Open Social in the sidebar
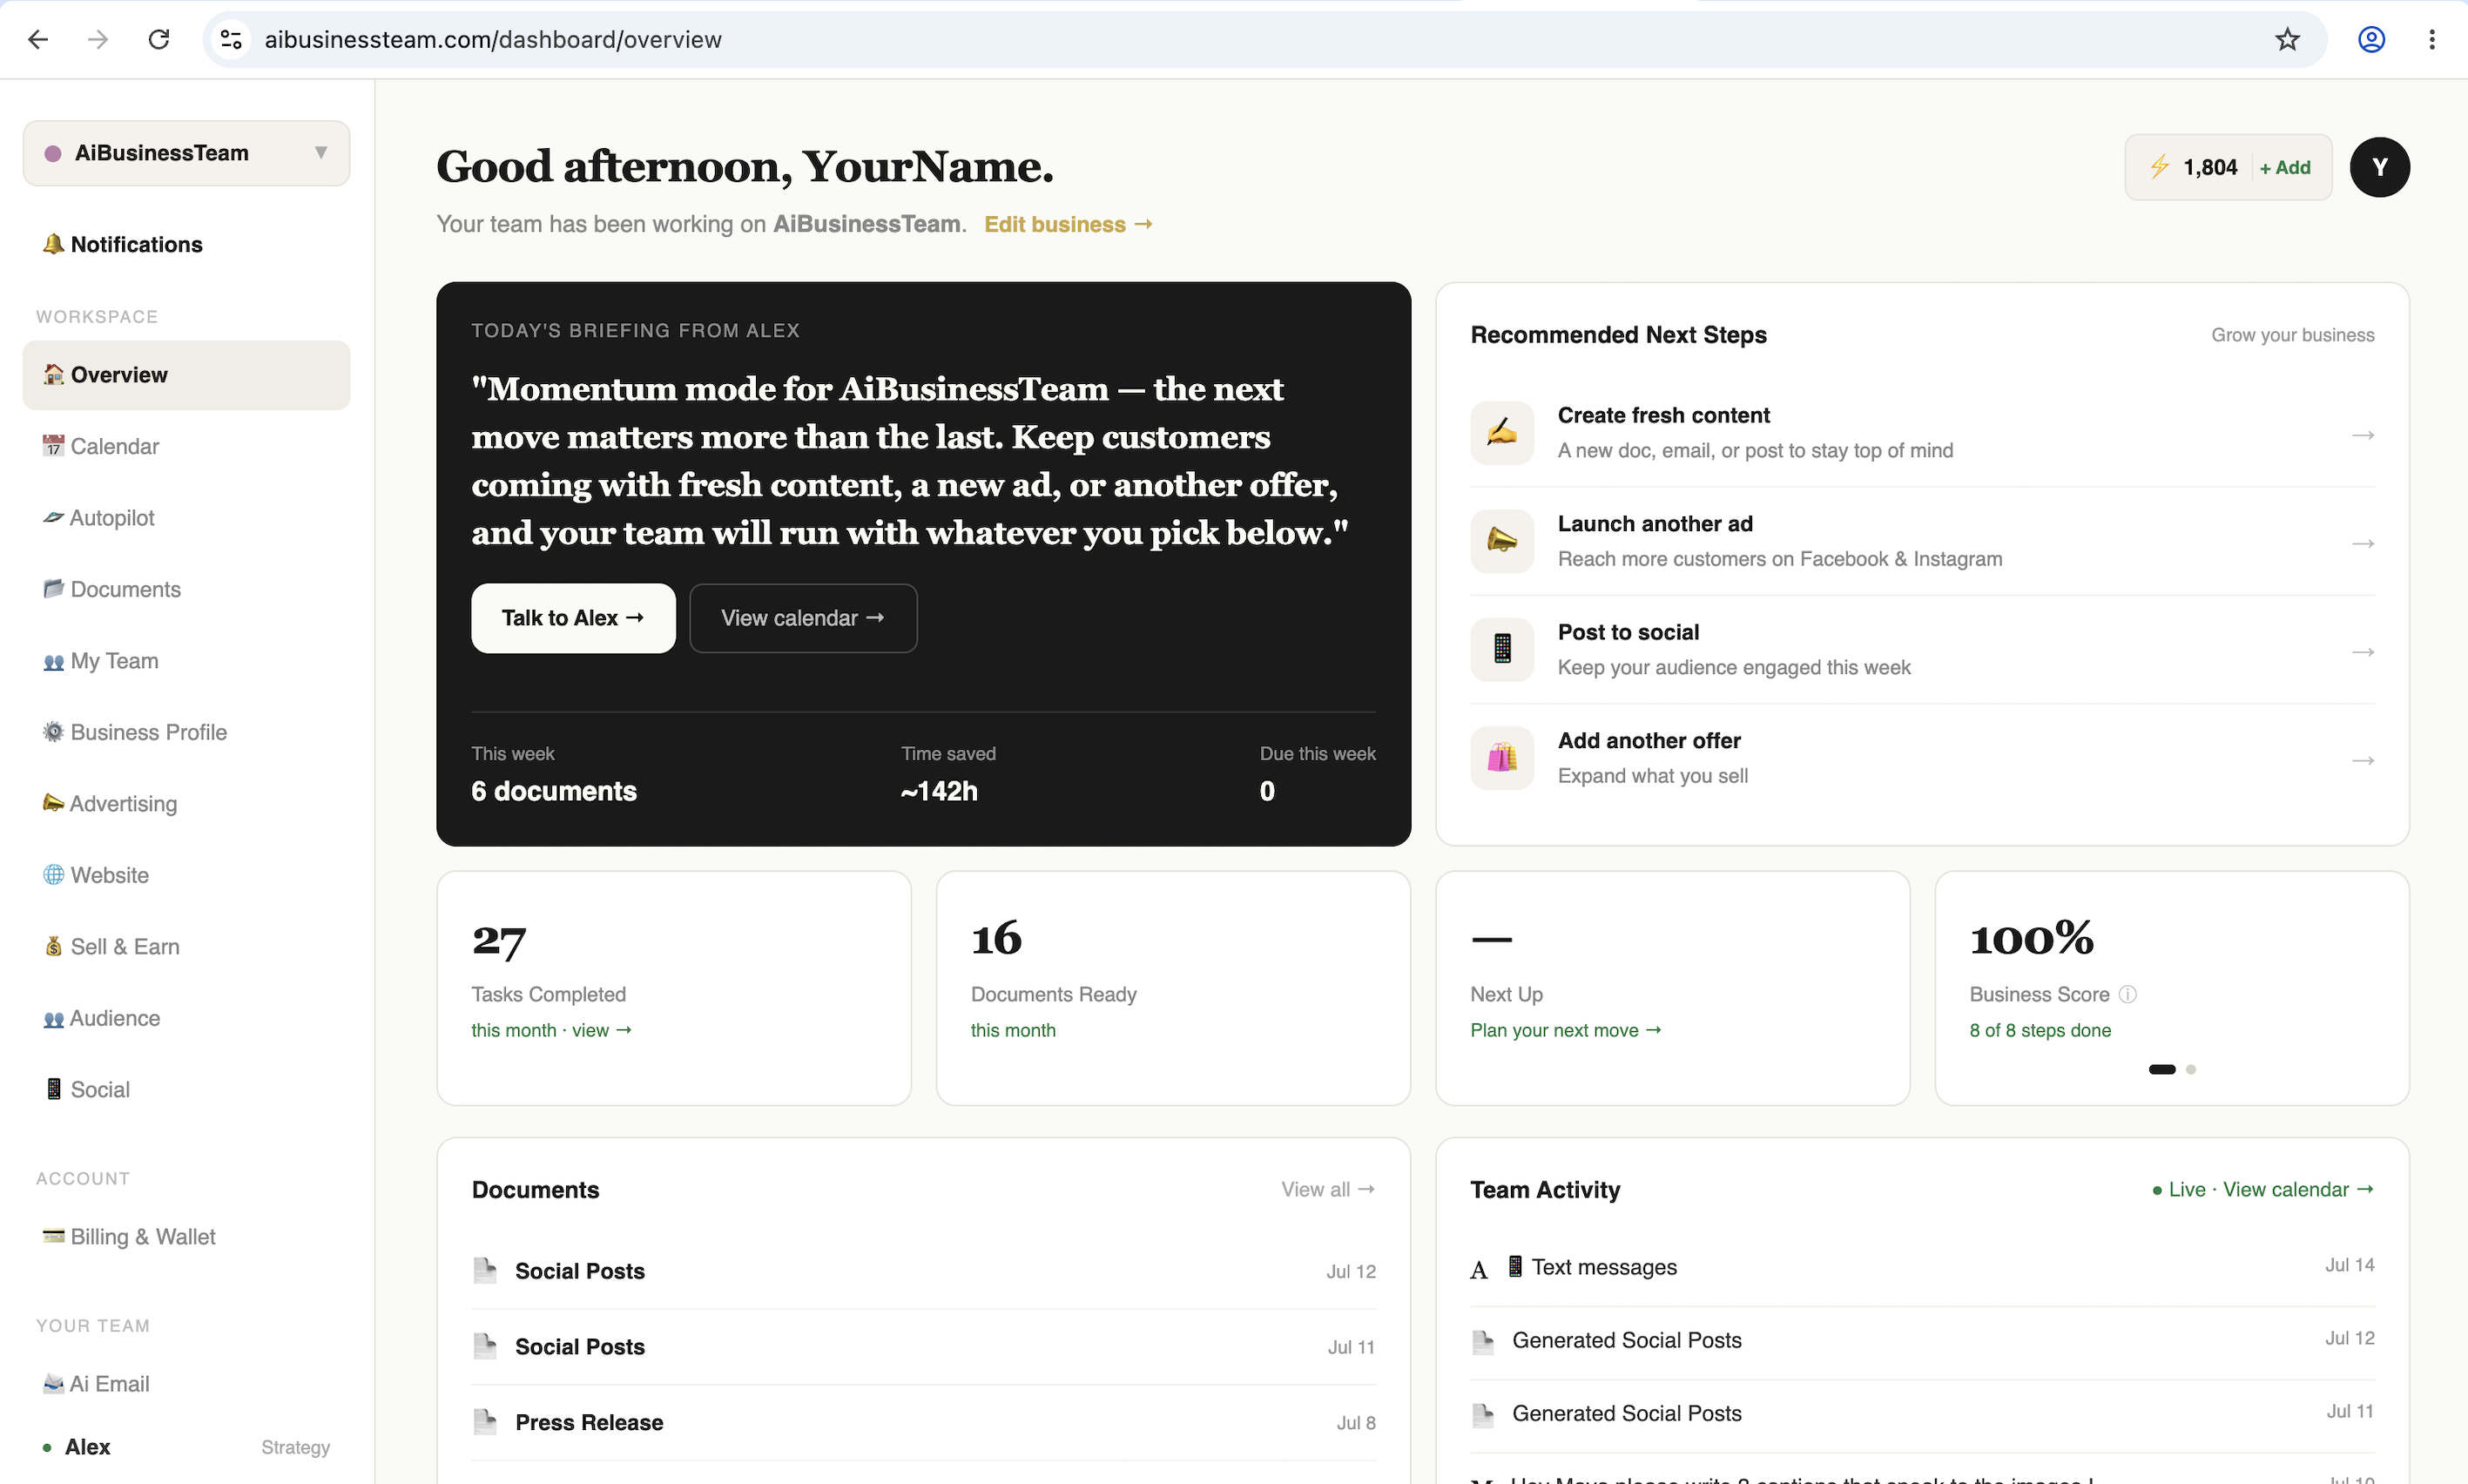 (x=186, y=1090)
